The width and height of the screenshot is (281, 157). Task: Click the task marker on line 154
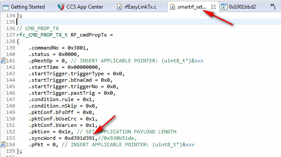point(3,145)
